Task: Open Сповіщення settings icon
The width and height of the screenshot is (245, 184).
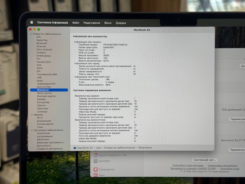Action: pos(96,169)
